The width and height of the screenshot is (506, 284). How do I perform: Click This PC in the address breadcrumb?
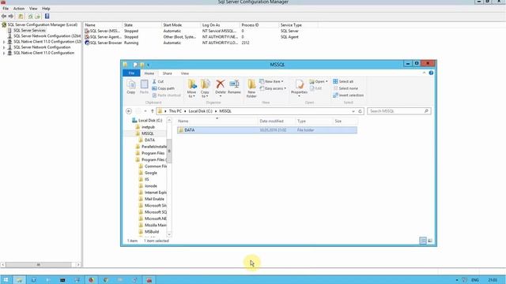point(176,111)
